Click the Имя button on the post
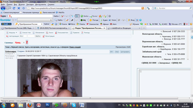Viewport: 193px width, 108px height. pyautogui.click(x=117, y=52)
